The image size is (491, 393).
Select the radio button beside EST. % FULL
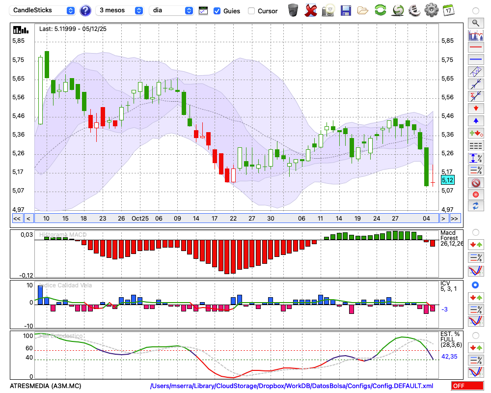click(476, 336)
